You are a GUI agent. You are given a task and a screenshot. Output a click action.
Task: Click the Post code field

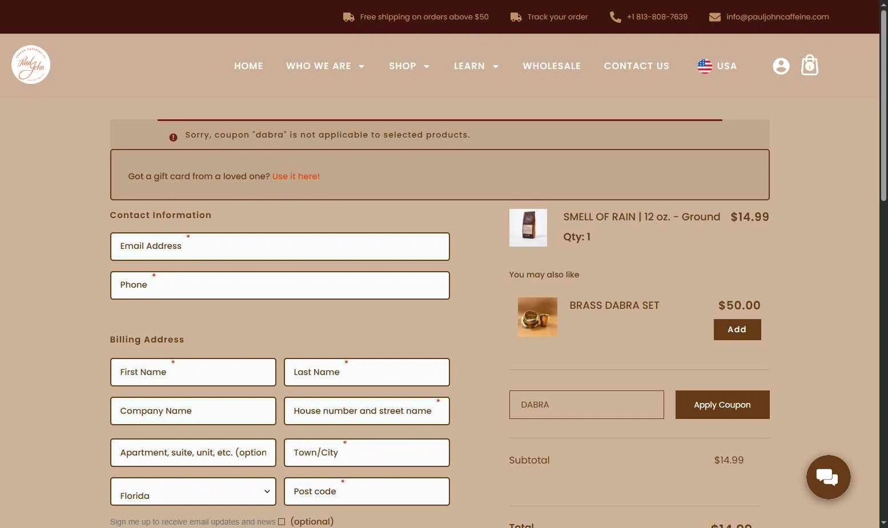click(x=367, y=491)
